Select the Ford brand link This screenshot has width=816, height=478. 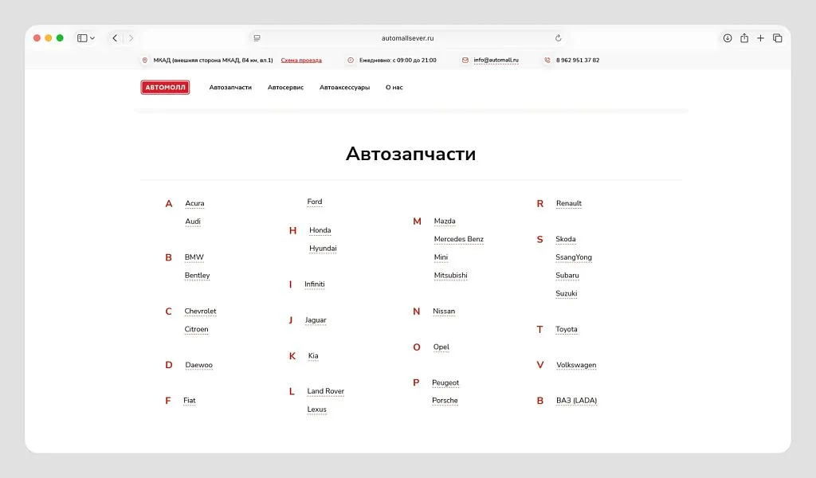(314, 202)
